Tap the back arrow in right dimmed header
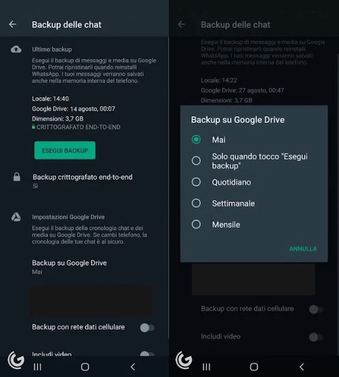Viewport: 339px width, 377px height. tap(181, 24)
